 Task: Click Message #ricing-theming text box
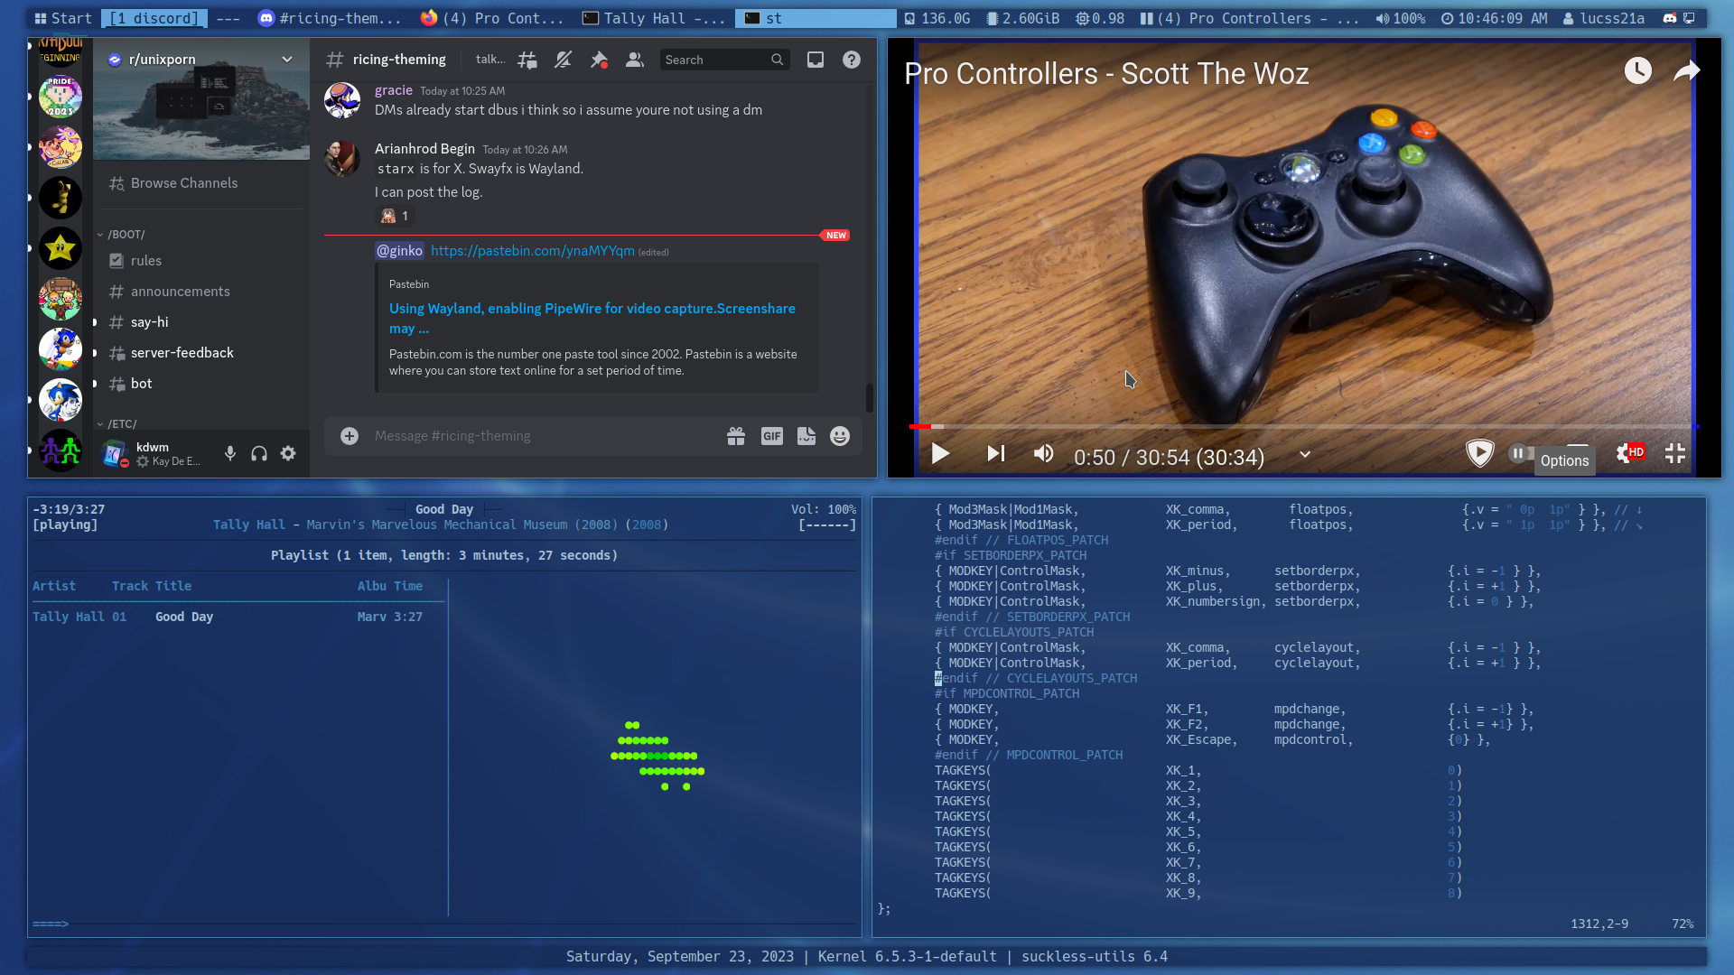[x=542, y=436]
